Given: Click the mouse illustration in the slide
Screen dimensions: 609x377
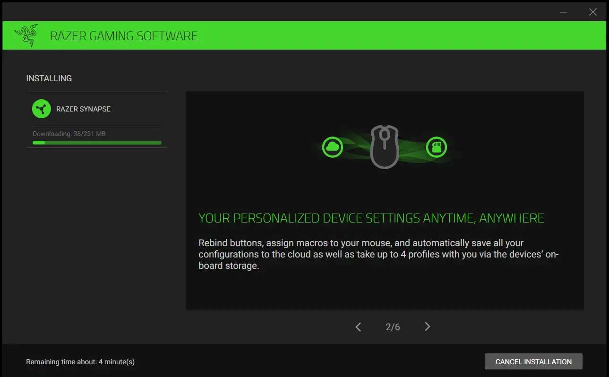Looking at the screenshot, I should click(385, 146).
